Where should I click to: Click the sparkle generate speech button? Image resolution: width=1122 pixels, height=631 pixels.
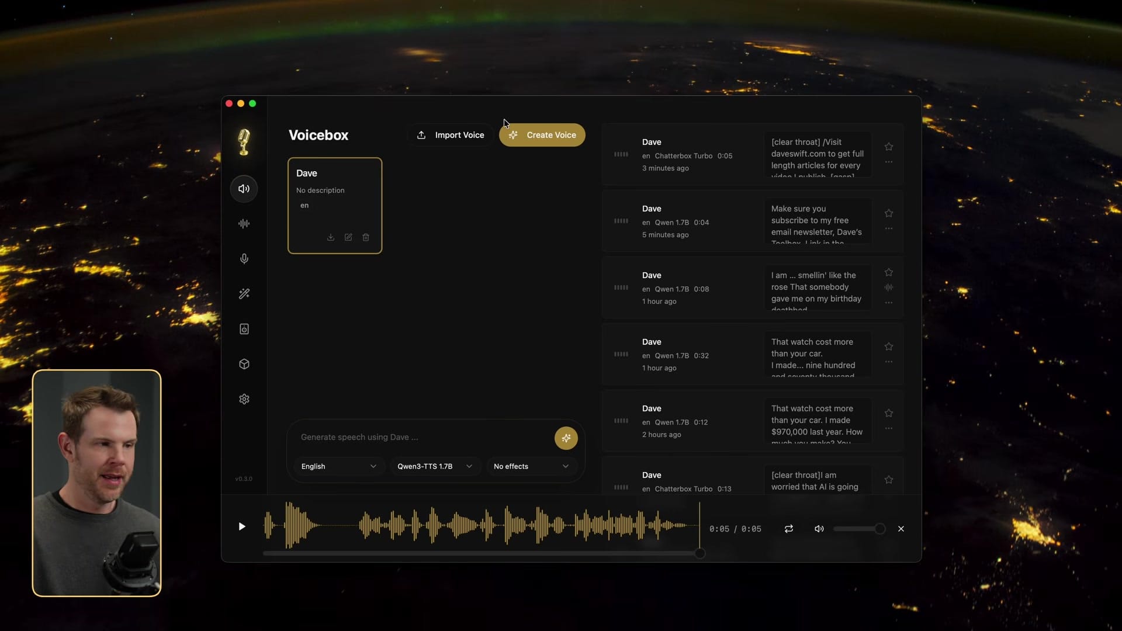[566, 438]
